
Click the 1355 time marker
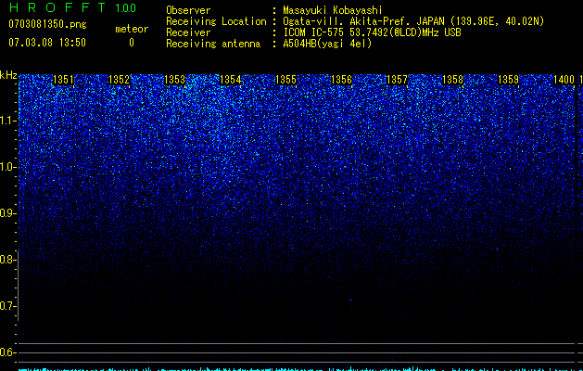coord(285,80)
